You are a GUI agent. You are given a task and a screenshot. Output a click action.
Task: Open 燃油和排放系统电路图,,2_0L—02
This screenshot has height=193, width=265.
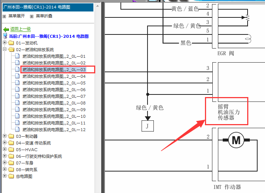[54, 63]
